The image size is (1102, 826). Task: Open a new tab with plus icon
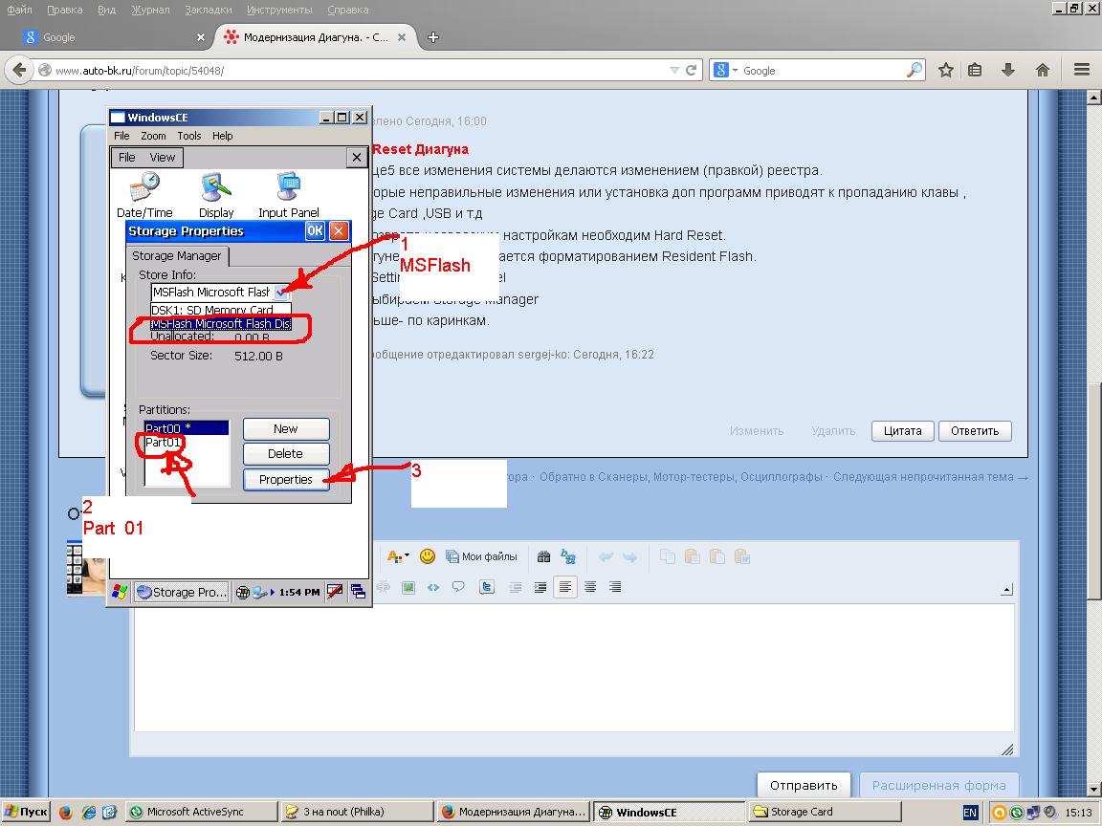pos(433,37)
